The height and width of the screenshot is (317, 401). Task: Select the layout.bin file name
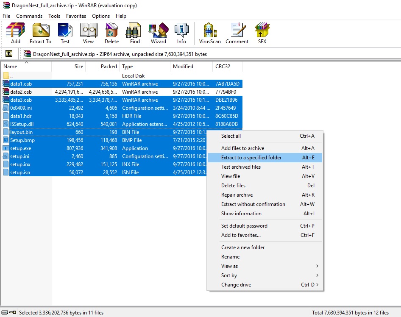[22, 132]
